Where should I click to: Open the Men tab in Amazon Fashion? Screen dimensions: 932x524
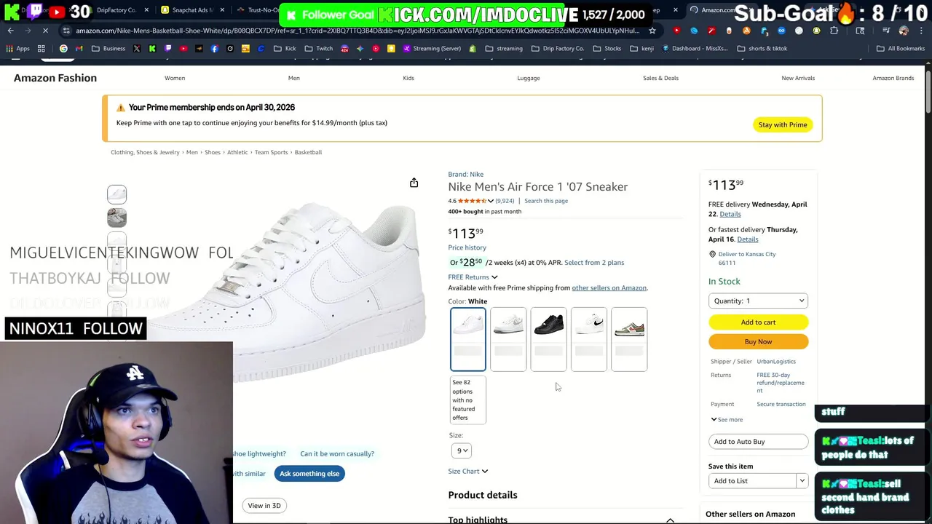[x=293, y=78]
